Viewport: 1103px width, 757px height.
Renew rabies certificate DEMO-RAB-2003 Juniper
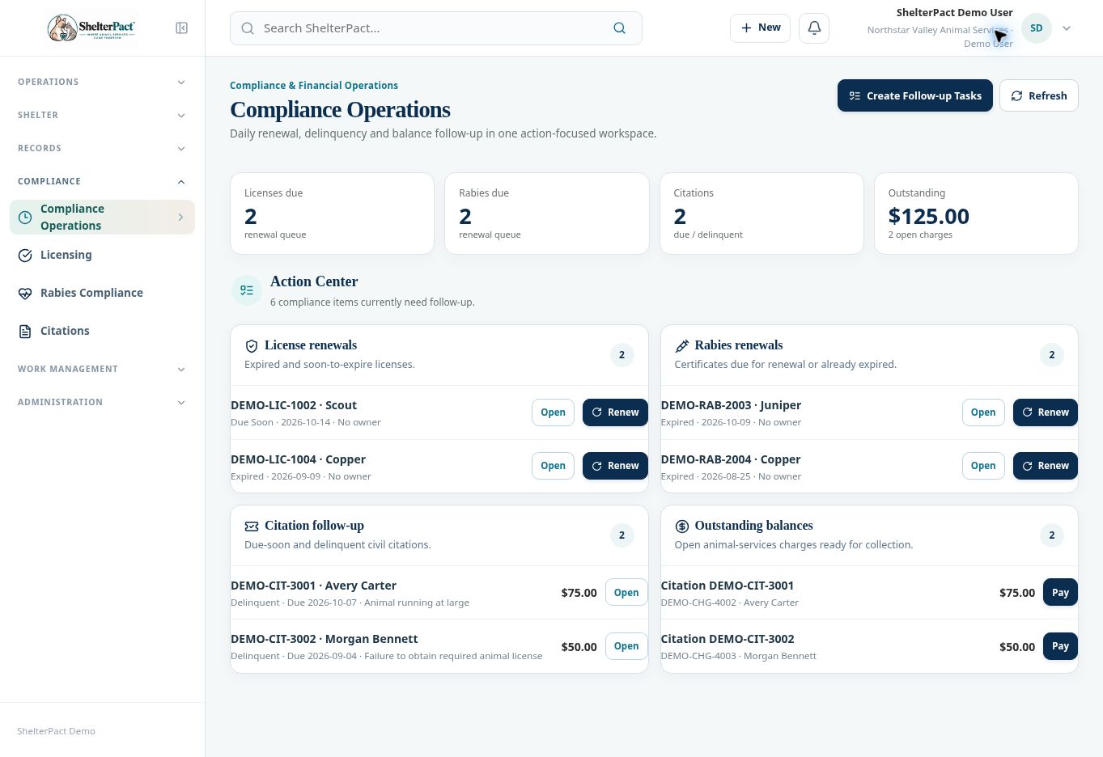click(1045, 412)
